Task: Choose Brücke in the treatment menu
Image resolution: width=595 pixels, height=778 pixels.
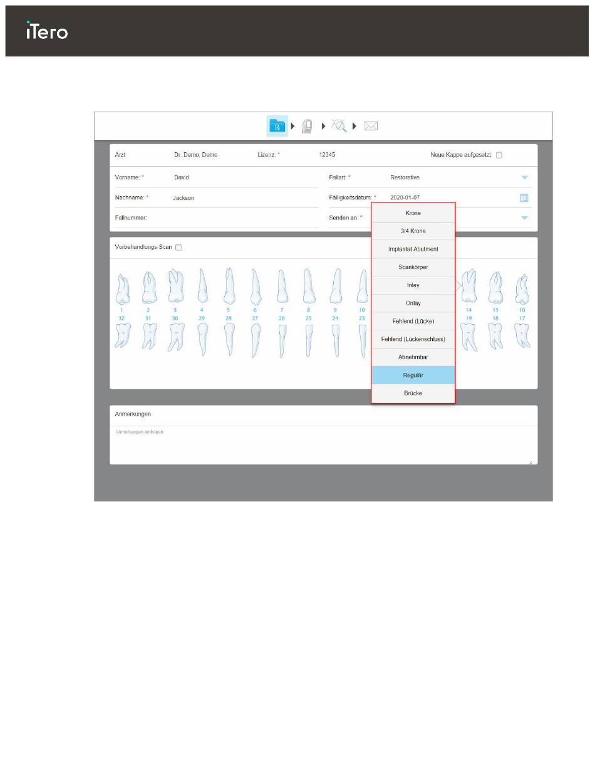Action: [413, 393]
